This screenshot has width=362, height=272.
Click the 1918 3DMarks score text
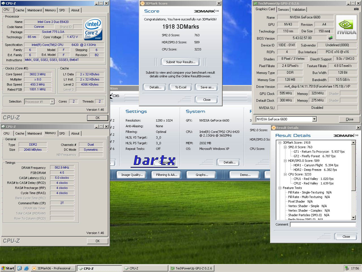click(x=180, y=27)
